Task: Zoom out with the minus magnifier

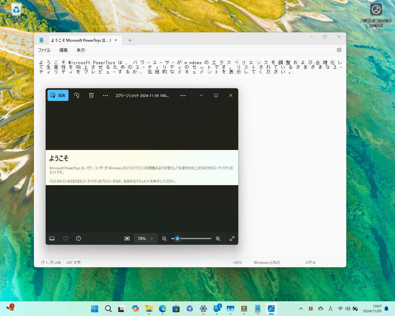Action: point(164,239)
